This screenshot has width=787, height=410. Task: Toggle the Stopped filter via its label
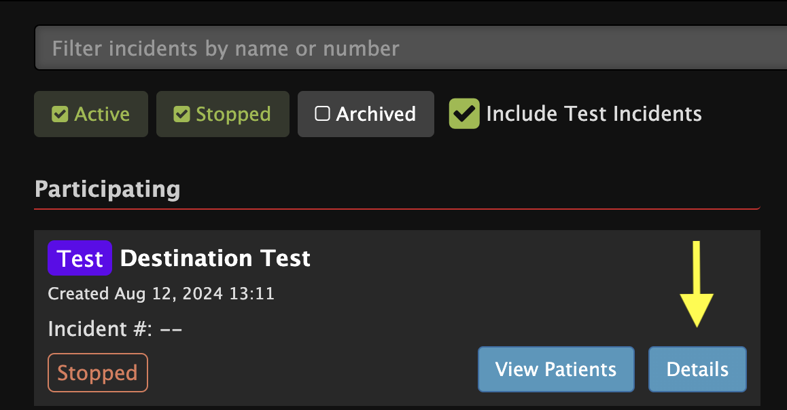[233, 114]
